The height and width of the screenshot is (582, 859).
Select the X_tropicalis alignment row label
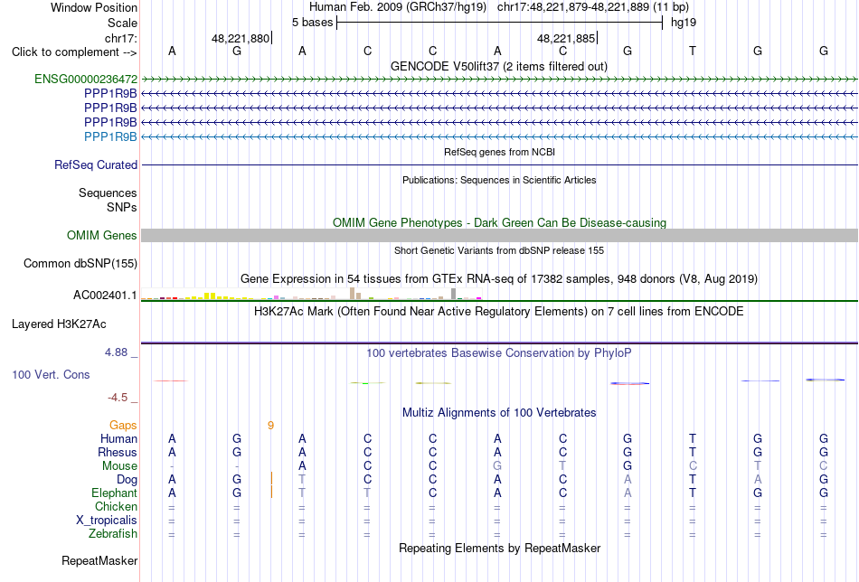(107, 521)
